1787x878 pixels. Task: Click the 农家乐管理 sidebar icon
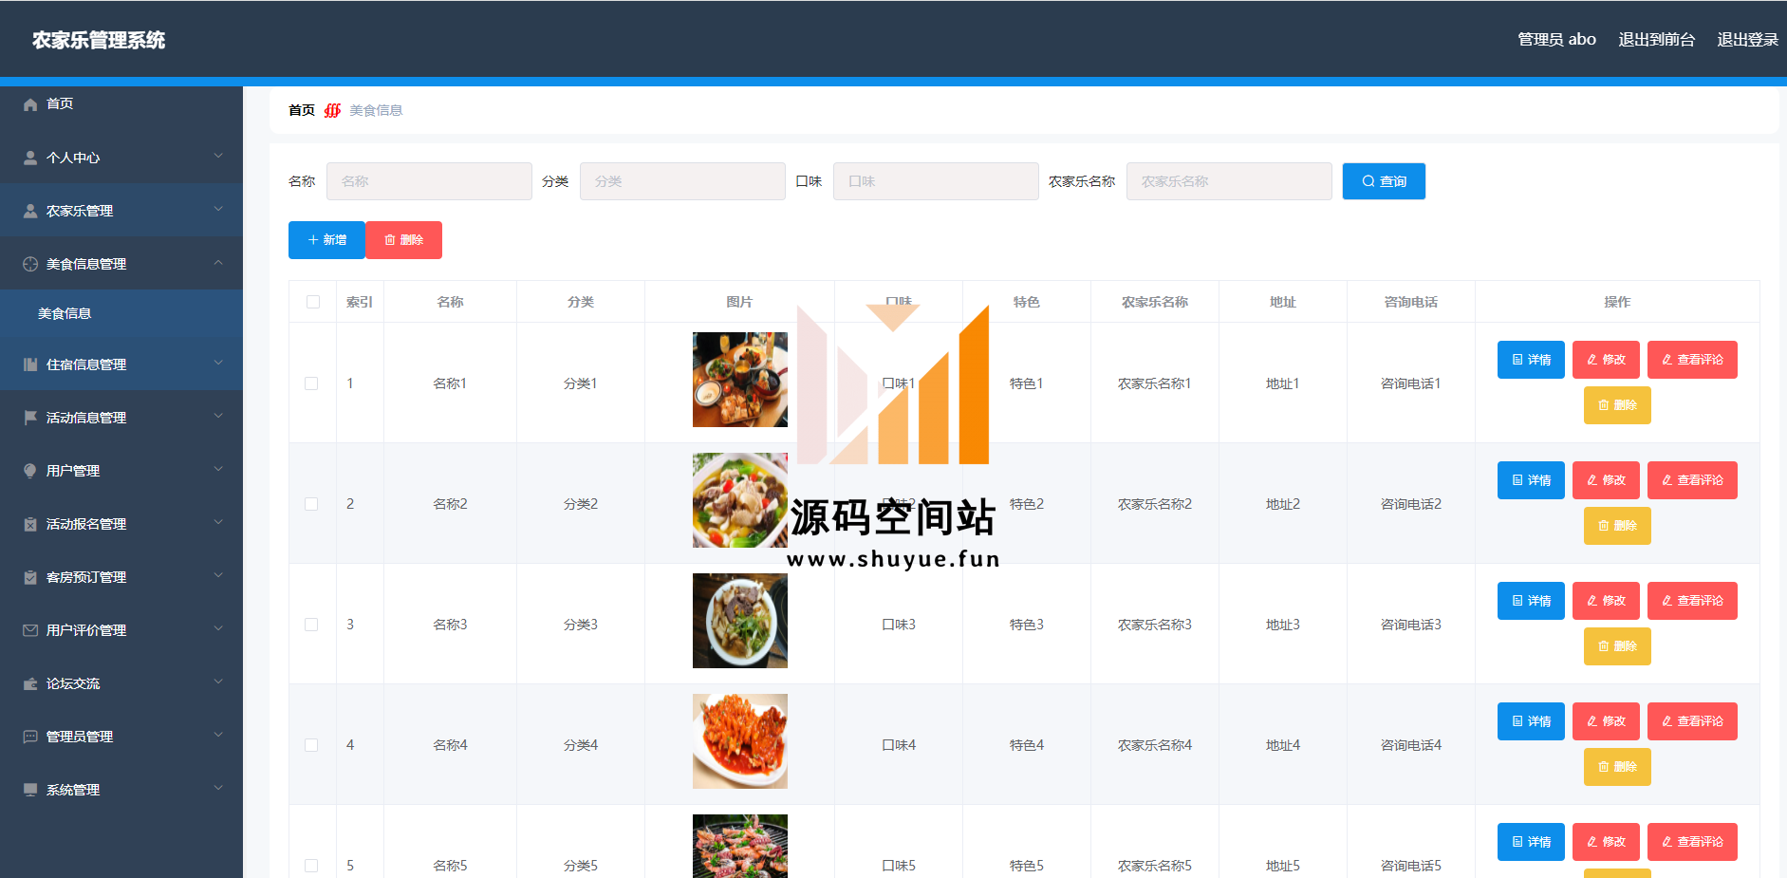[30, 211]
